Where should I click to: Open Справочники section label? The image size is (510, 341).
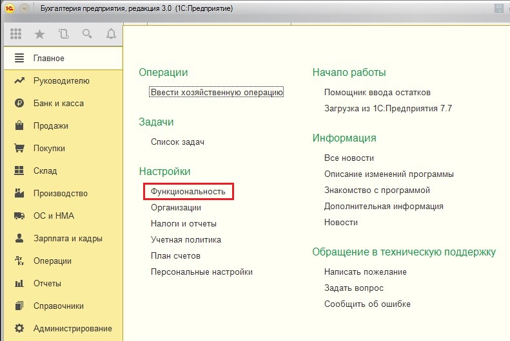coord(59,306)
